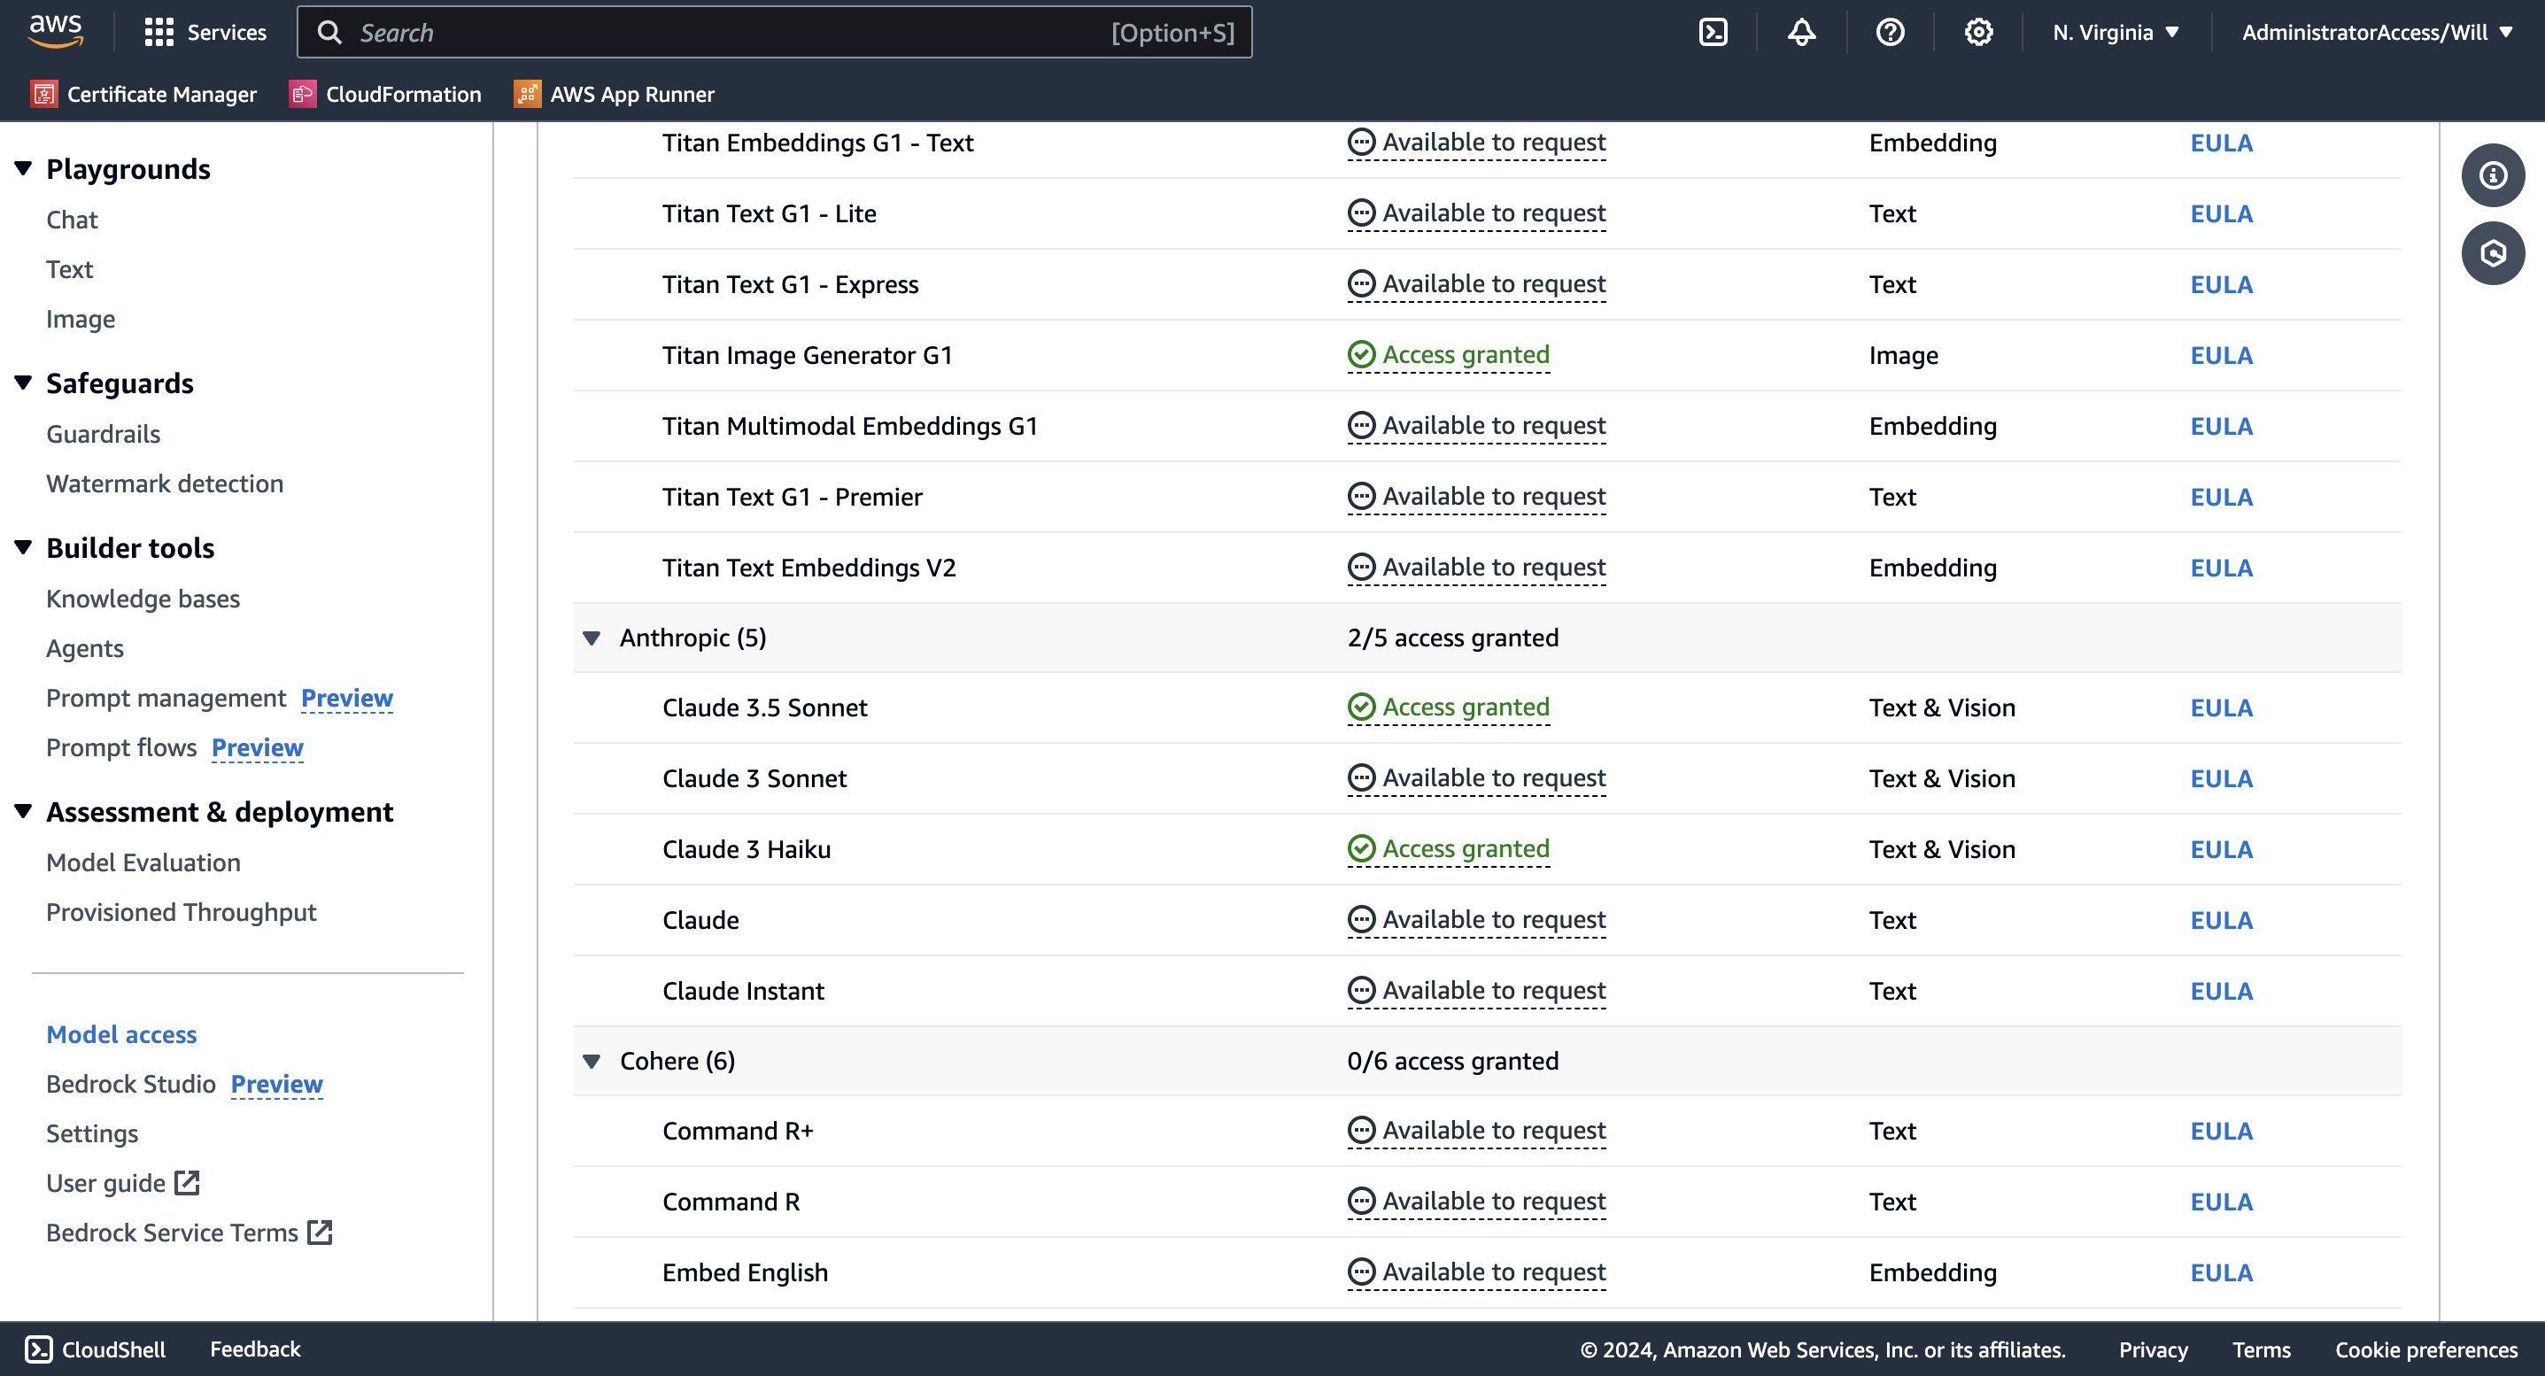Click Titan Image Generator G1 Access granted status

tap(1449, 354)
